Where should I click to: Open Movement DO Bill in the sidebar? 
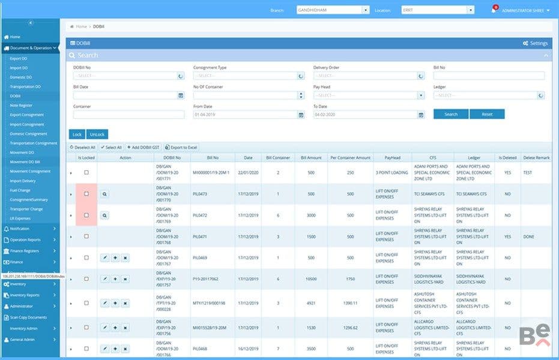25,162
